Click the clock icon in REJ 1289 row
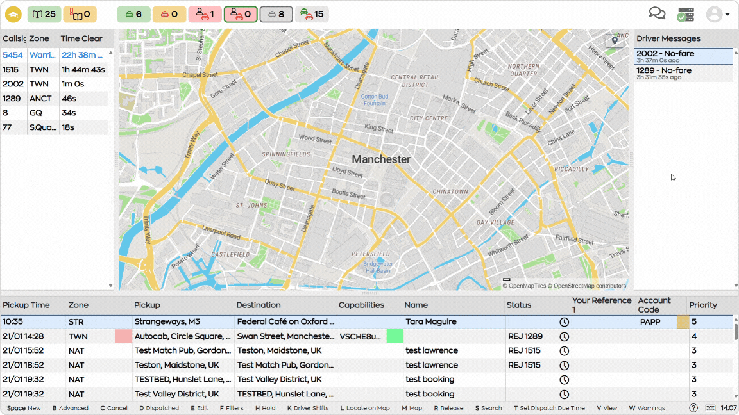 click(564, 336)
